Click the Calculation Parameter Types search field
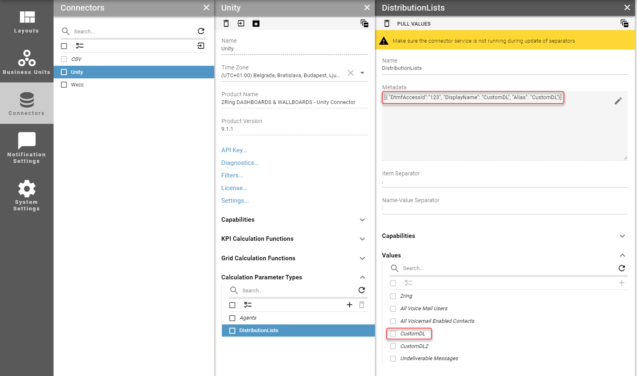637x376 pixels. pos(298,291)
